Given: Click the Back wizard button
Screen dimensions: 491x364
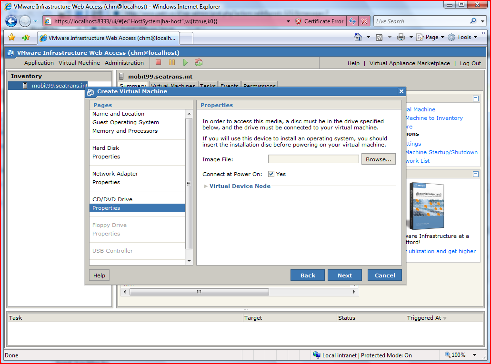Looking at the screenshot, I should point(308,275).
